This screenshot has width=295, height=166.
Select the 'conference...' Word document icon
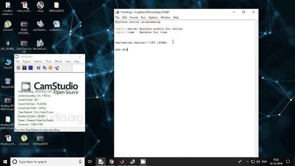pyautogui.click(x=56, y=26)
